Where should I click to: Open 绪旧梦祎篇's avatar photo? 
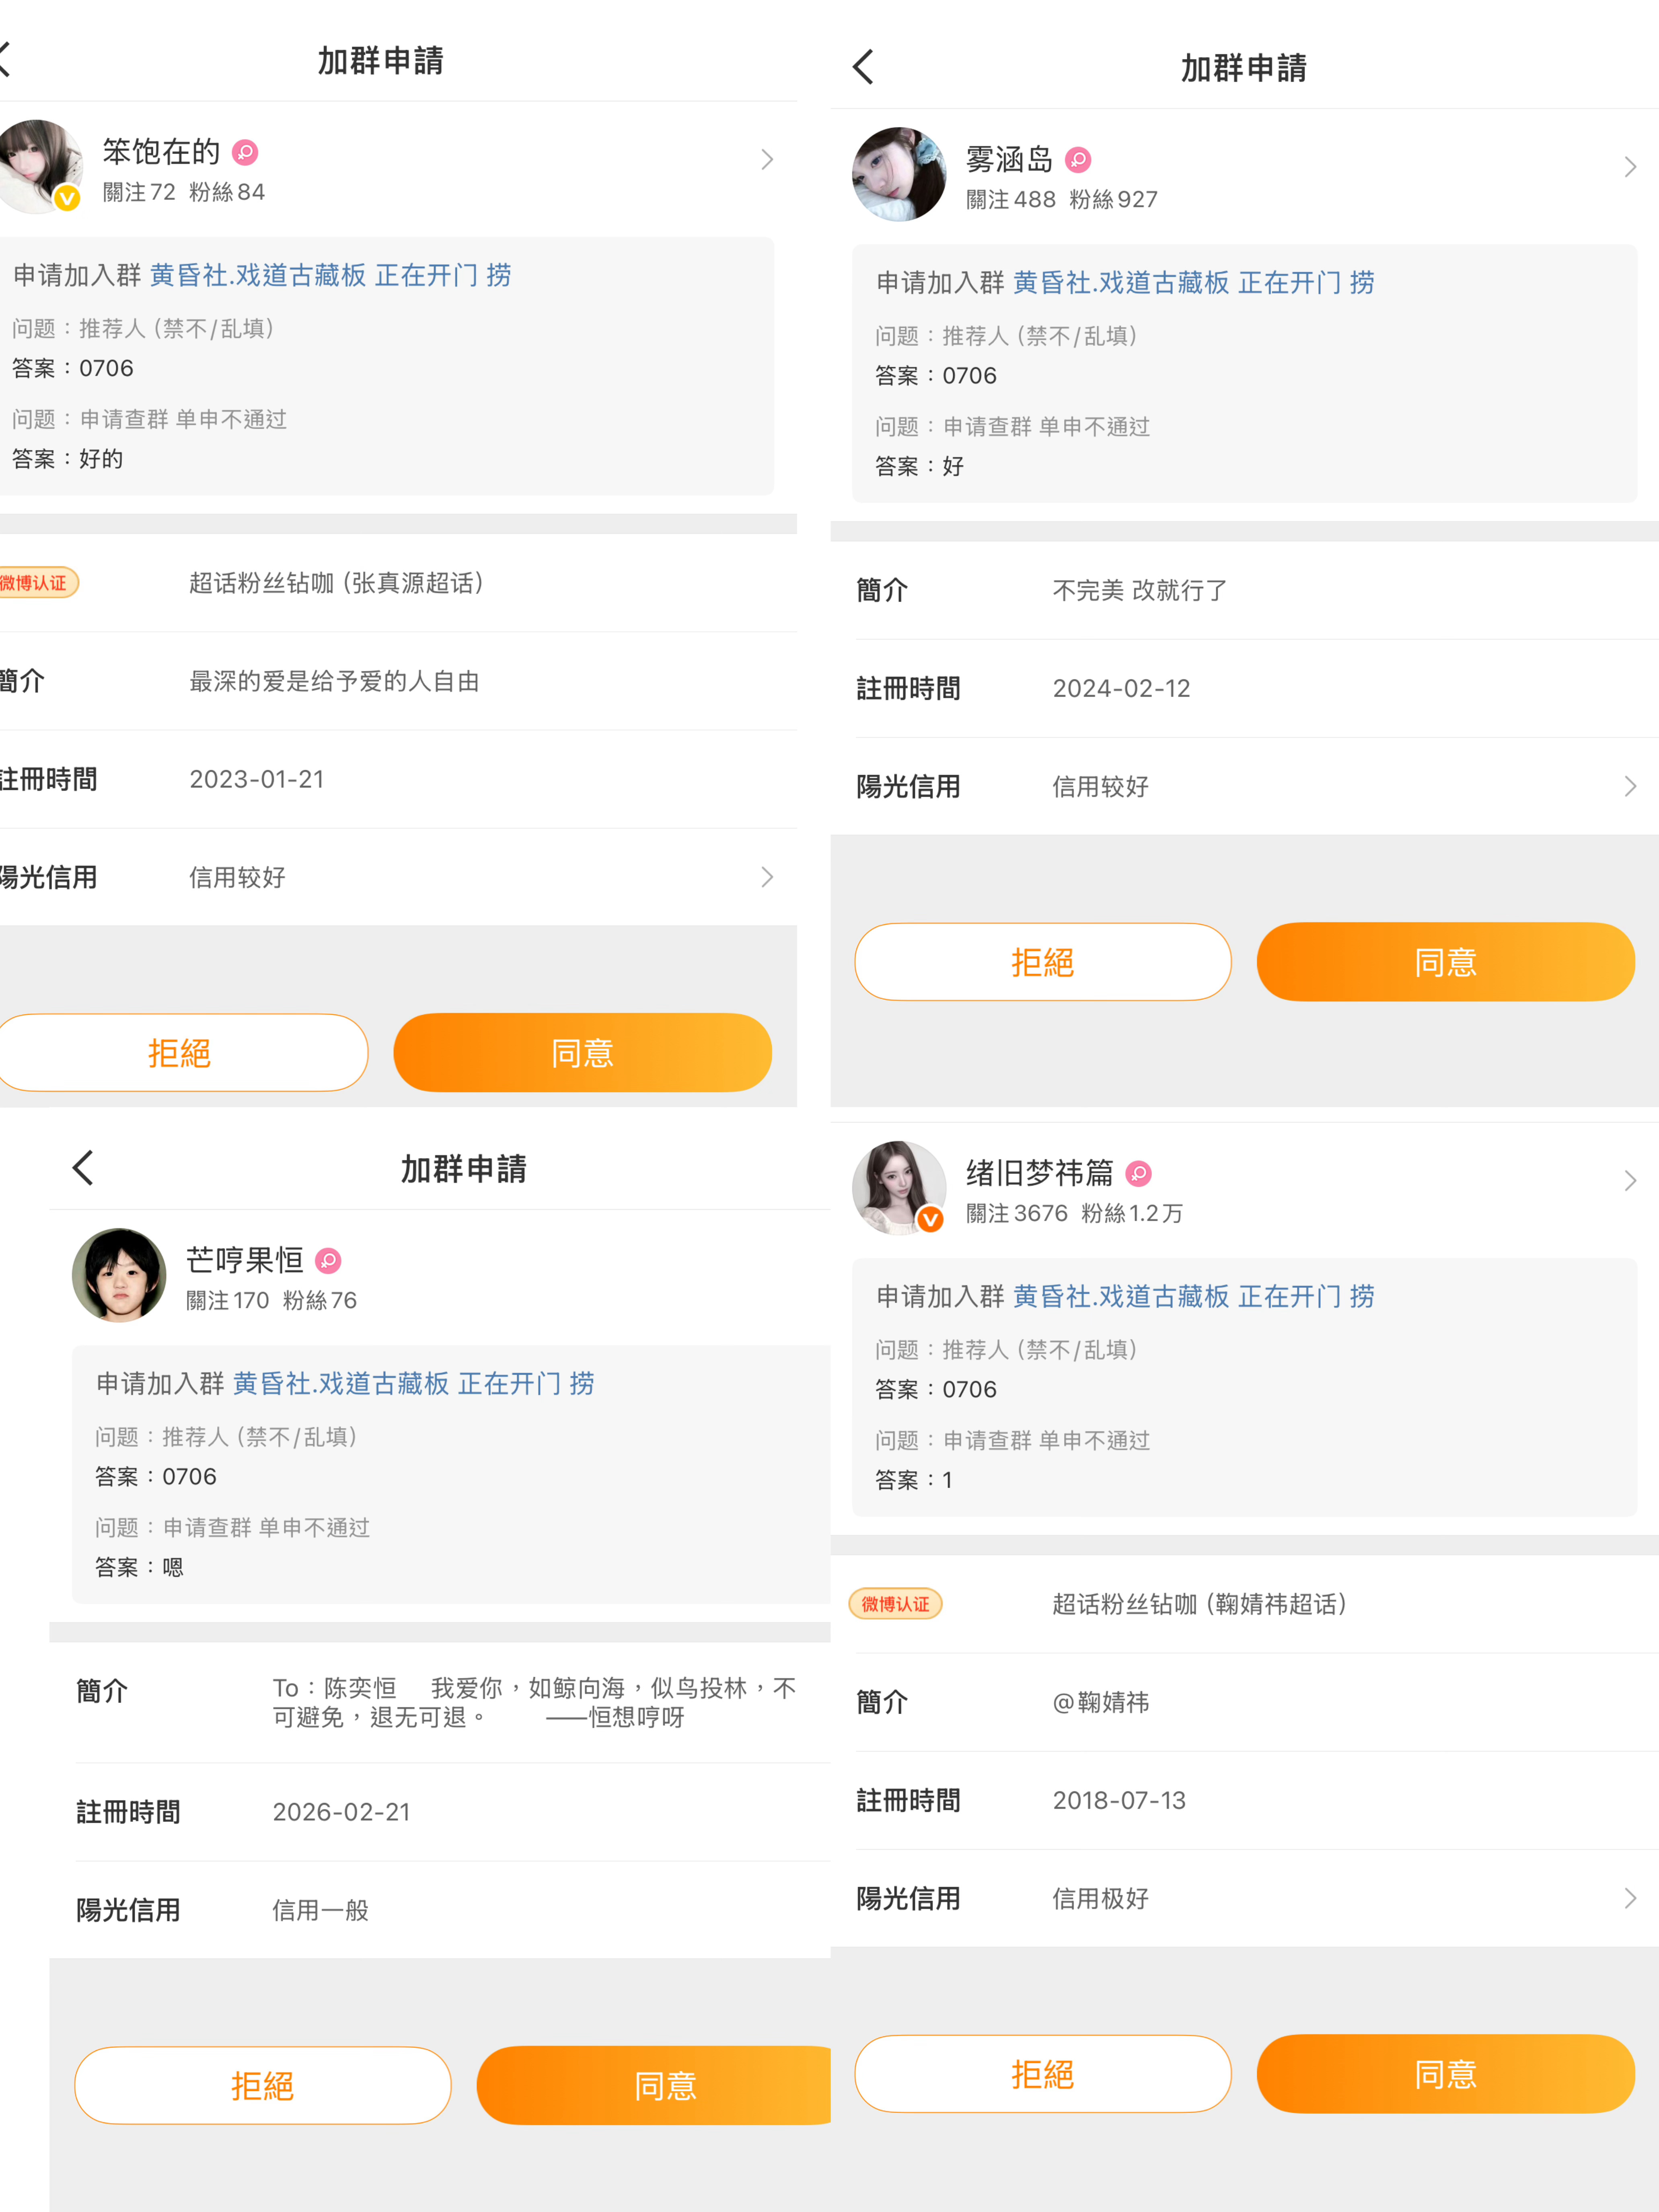pos(899,1188)
